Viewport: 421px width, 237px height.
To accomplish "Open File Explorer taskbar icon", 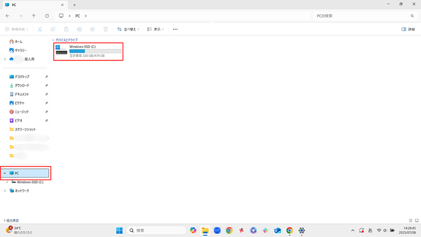I will [205, 230].
